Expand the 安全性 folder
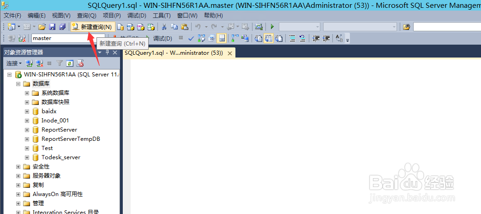 coord(18,167)
